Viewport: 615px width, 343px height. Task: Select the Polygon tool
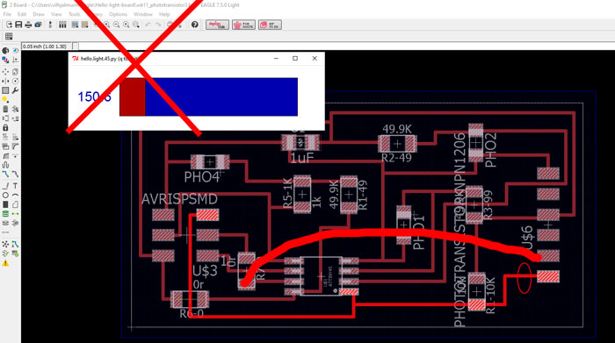tap(15, 204)
